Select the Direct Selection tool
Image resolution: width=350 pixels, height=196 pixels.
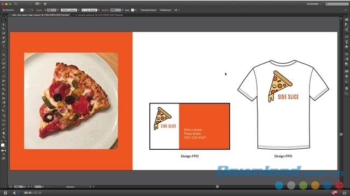coord(3,24)
